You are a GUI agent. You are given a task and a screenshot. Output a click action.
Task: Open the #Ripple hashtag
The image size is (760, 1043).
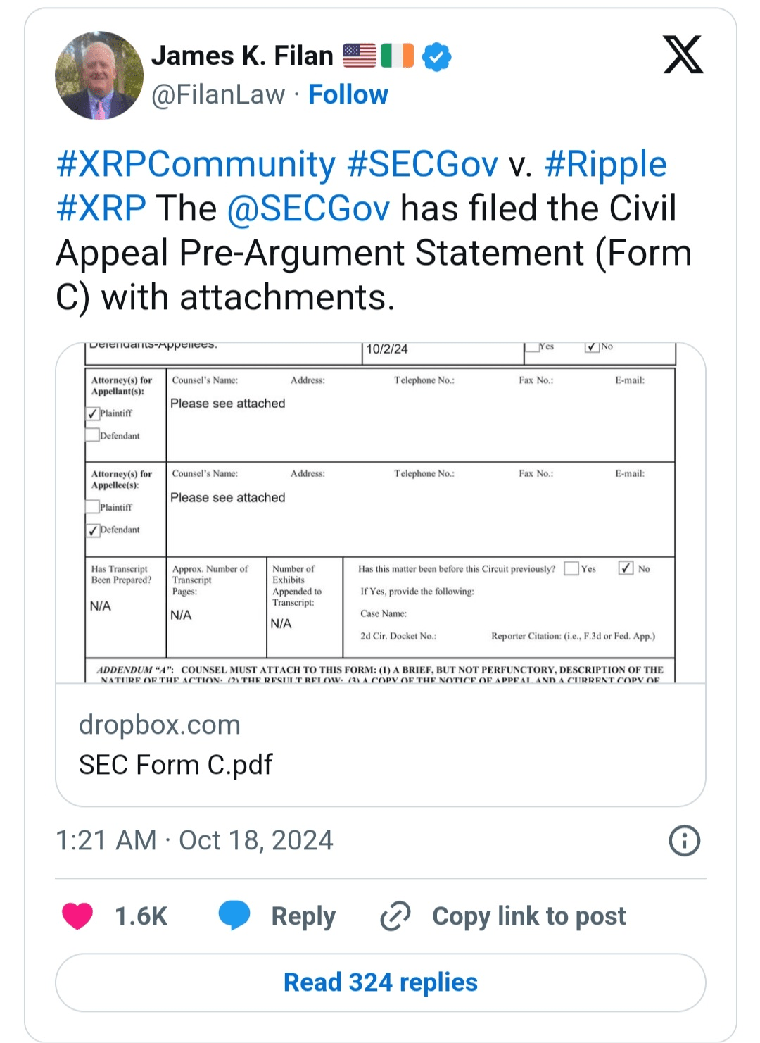point(605,164)
